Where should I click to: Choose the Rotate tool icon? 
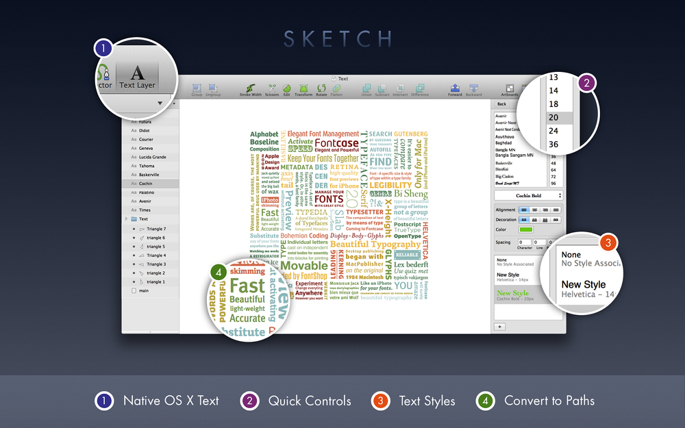tap(321, 90)
